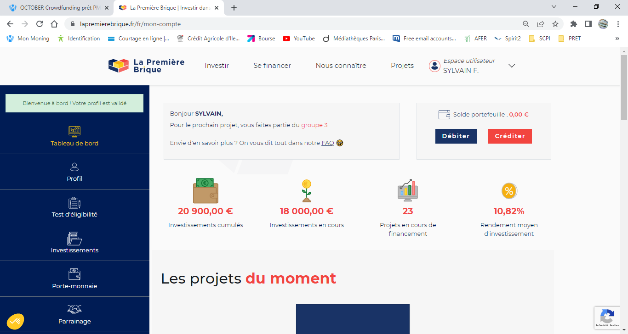Expand the Espace utilisateur dropdown chevron
The image size is (628, 334).
tap(512, 66)
